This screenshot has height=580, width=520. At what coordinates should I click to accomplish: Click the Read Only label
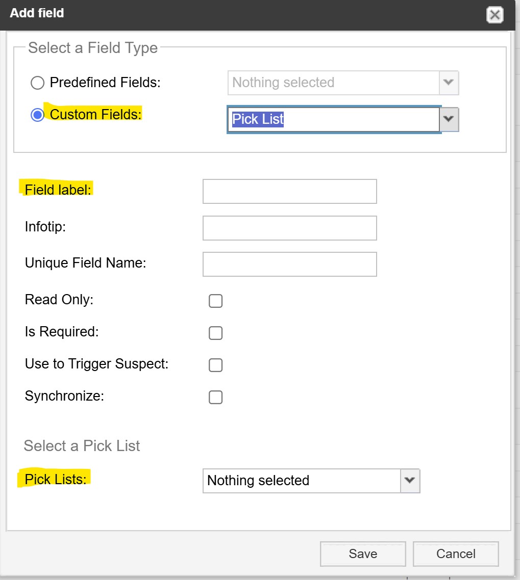59,299
